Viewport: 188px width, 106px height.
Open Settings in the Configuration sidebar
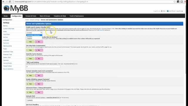(x=6, y=23)
